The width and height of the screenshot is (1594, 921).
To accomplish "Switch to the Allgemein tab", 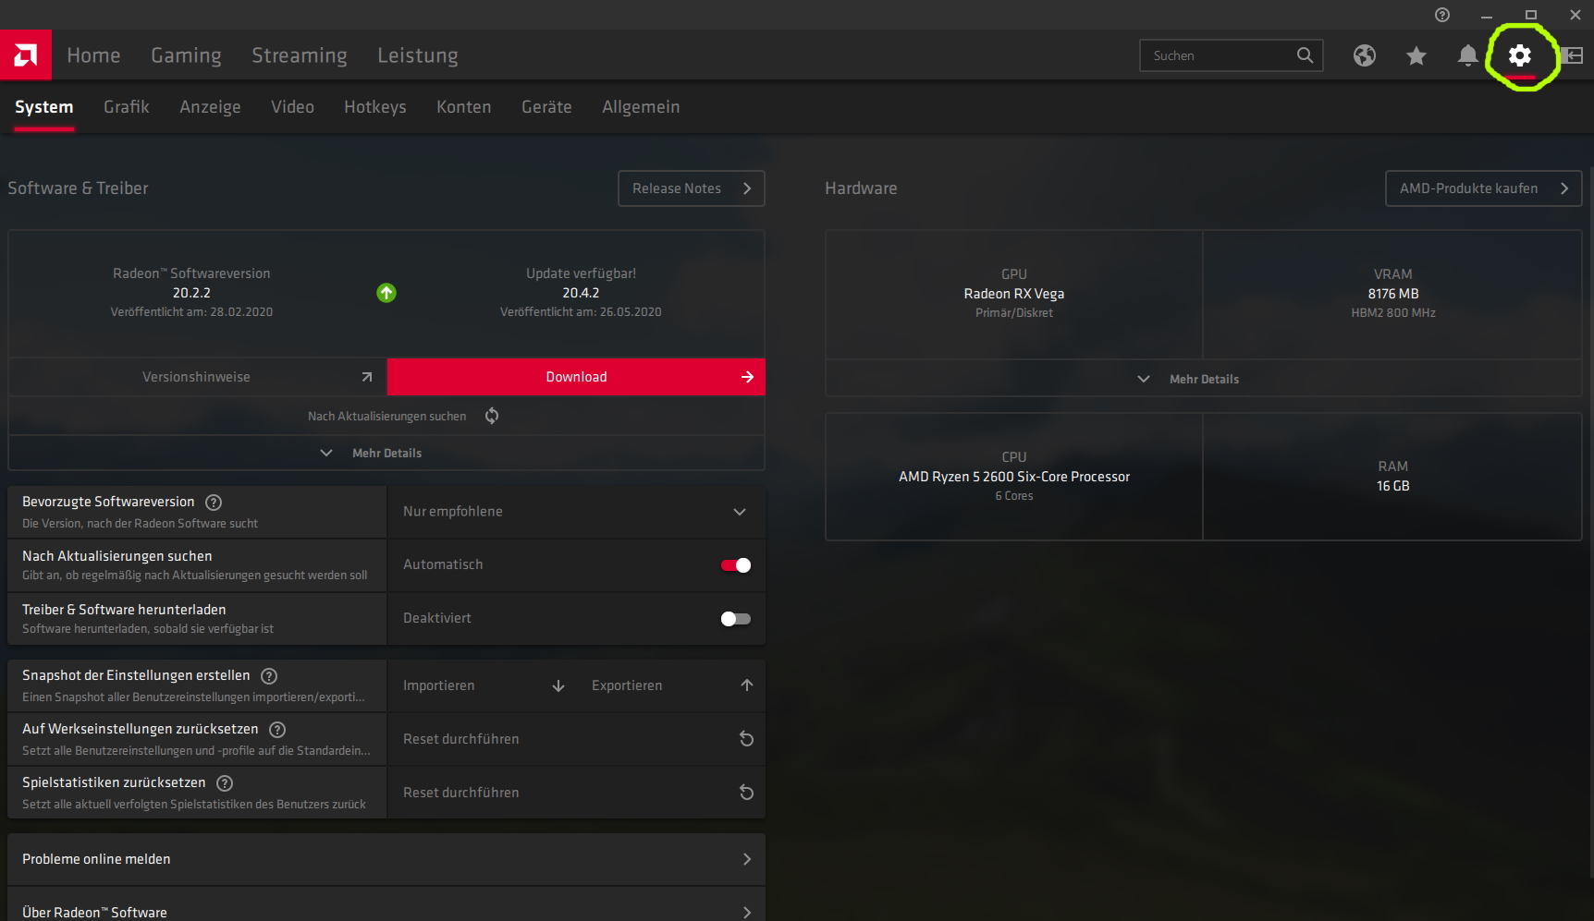I will 641,107.
